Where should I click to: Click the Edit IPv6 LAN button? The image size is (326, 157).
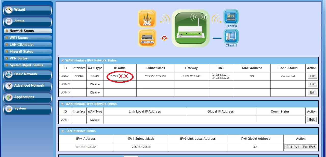(309, 147)
